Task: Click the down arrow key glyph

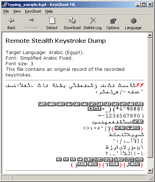Action: click(x=66, y=159)
